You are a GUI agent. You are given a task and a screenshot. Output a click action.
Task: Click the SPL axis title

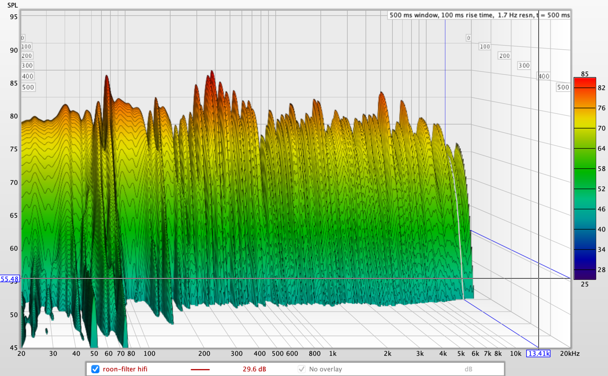pyautogui.click(x=13, y=5)
